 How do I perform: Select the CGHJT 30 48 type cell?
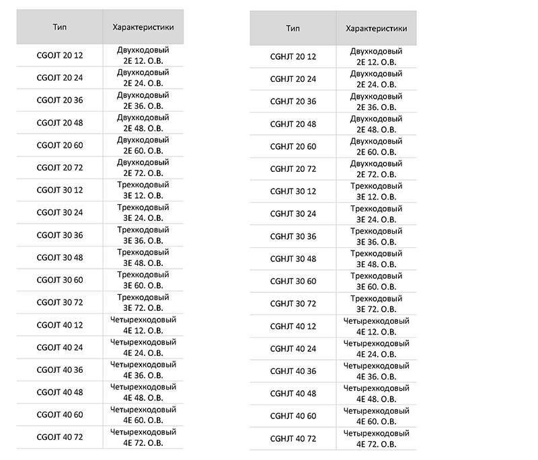coord(293,259)
